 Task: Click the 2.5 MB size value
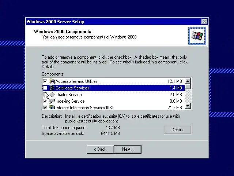[x=176, y=95]
